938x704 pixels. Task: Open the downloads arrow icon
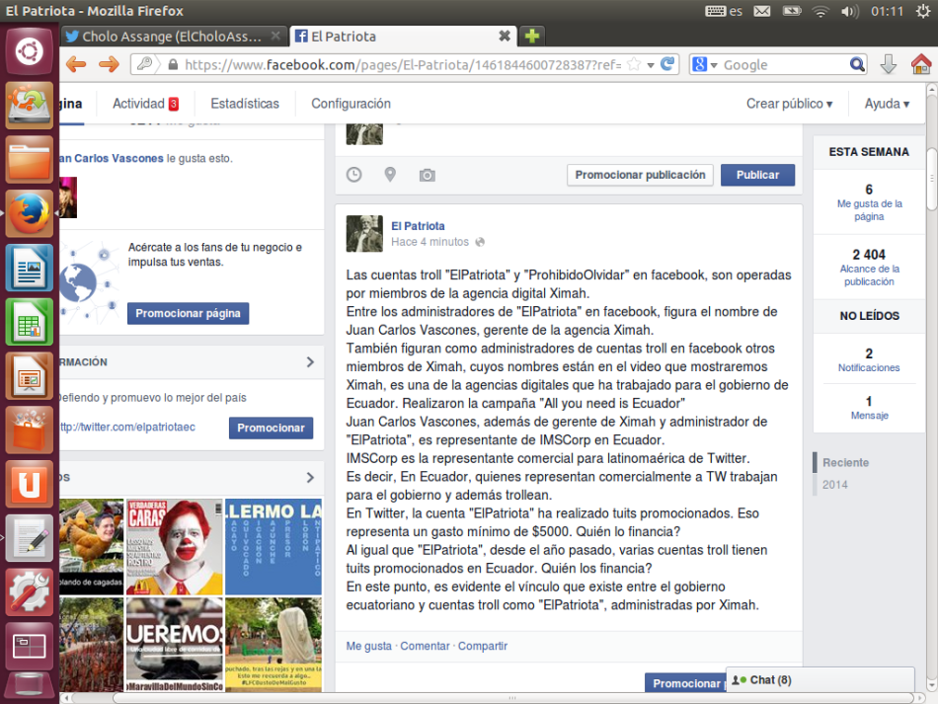(889, 64)
